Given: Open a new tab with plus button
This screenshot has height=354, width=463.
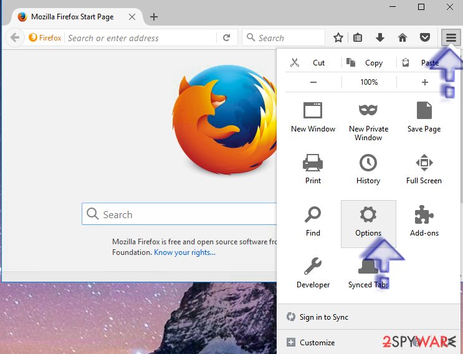Looking at the screenshot, I should (153, 17).
